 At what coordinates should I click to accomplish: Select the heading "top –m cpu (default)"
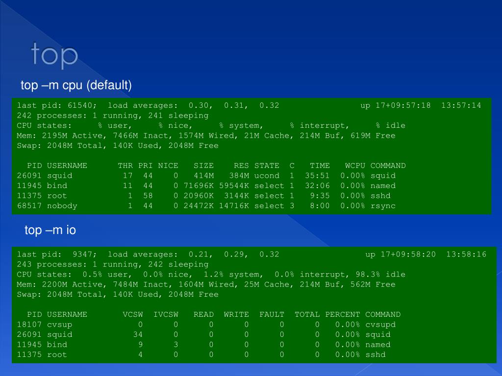(76, 85)
